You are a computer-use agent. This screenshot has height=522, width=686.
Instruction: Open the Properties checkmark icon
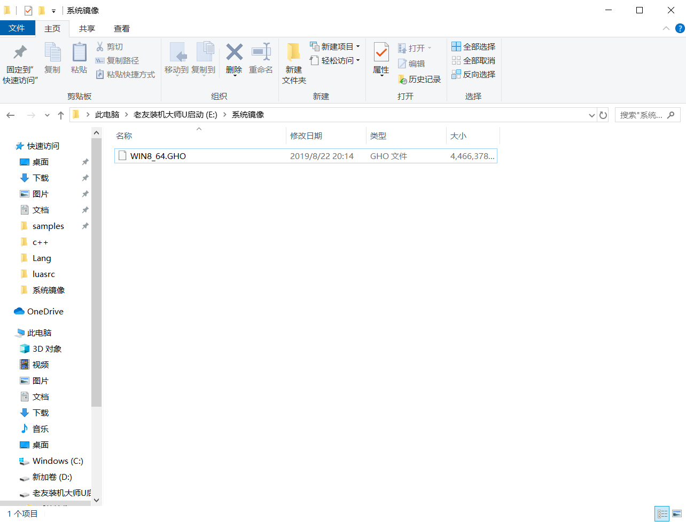[381, 52]
